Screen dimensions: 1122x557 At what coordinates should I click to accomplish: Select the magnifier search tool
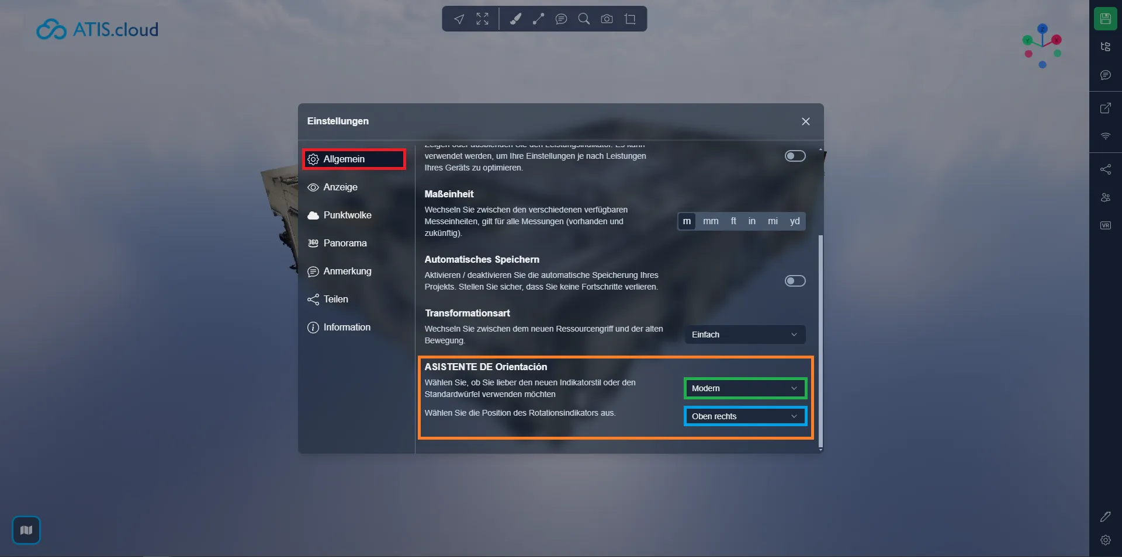[584, 19]
